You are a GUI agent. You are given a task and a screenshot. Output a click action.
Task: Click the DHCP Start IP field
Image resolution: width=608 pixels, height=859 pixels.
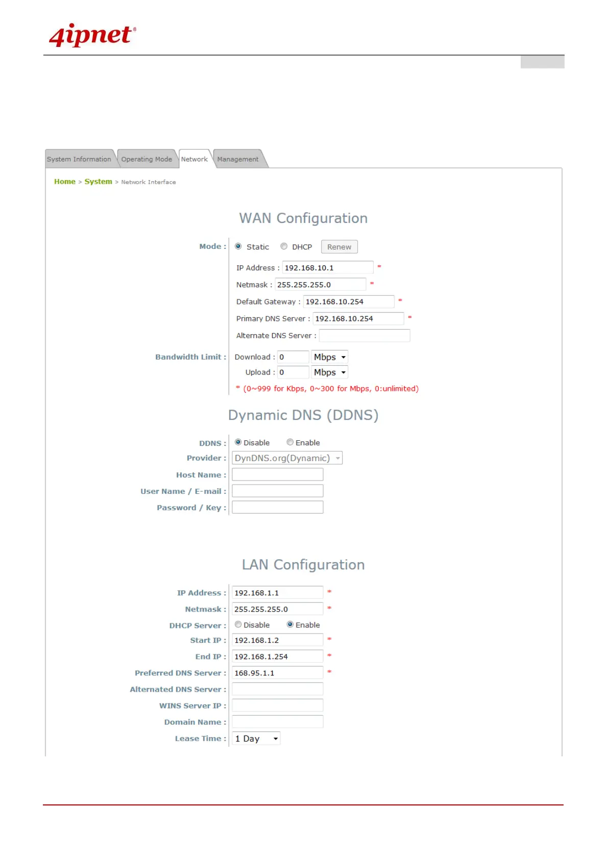tap(278, 640)
